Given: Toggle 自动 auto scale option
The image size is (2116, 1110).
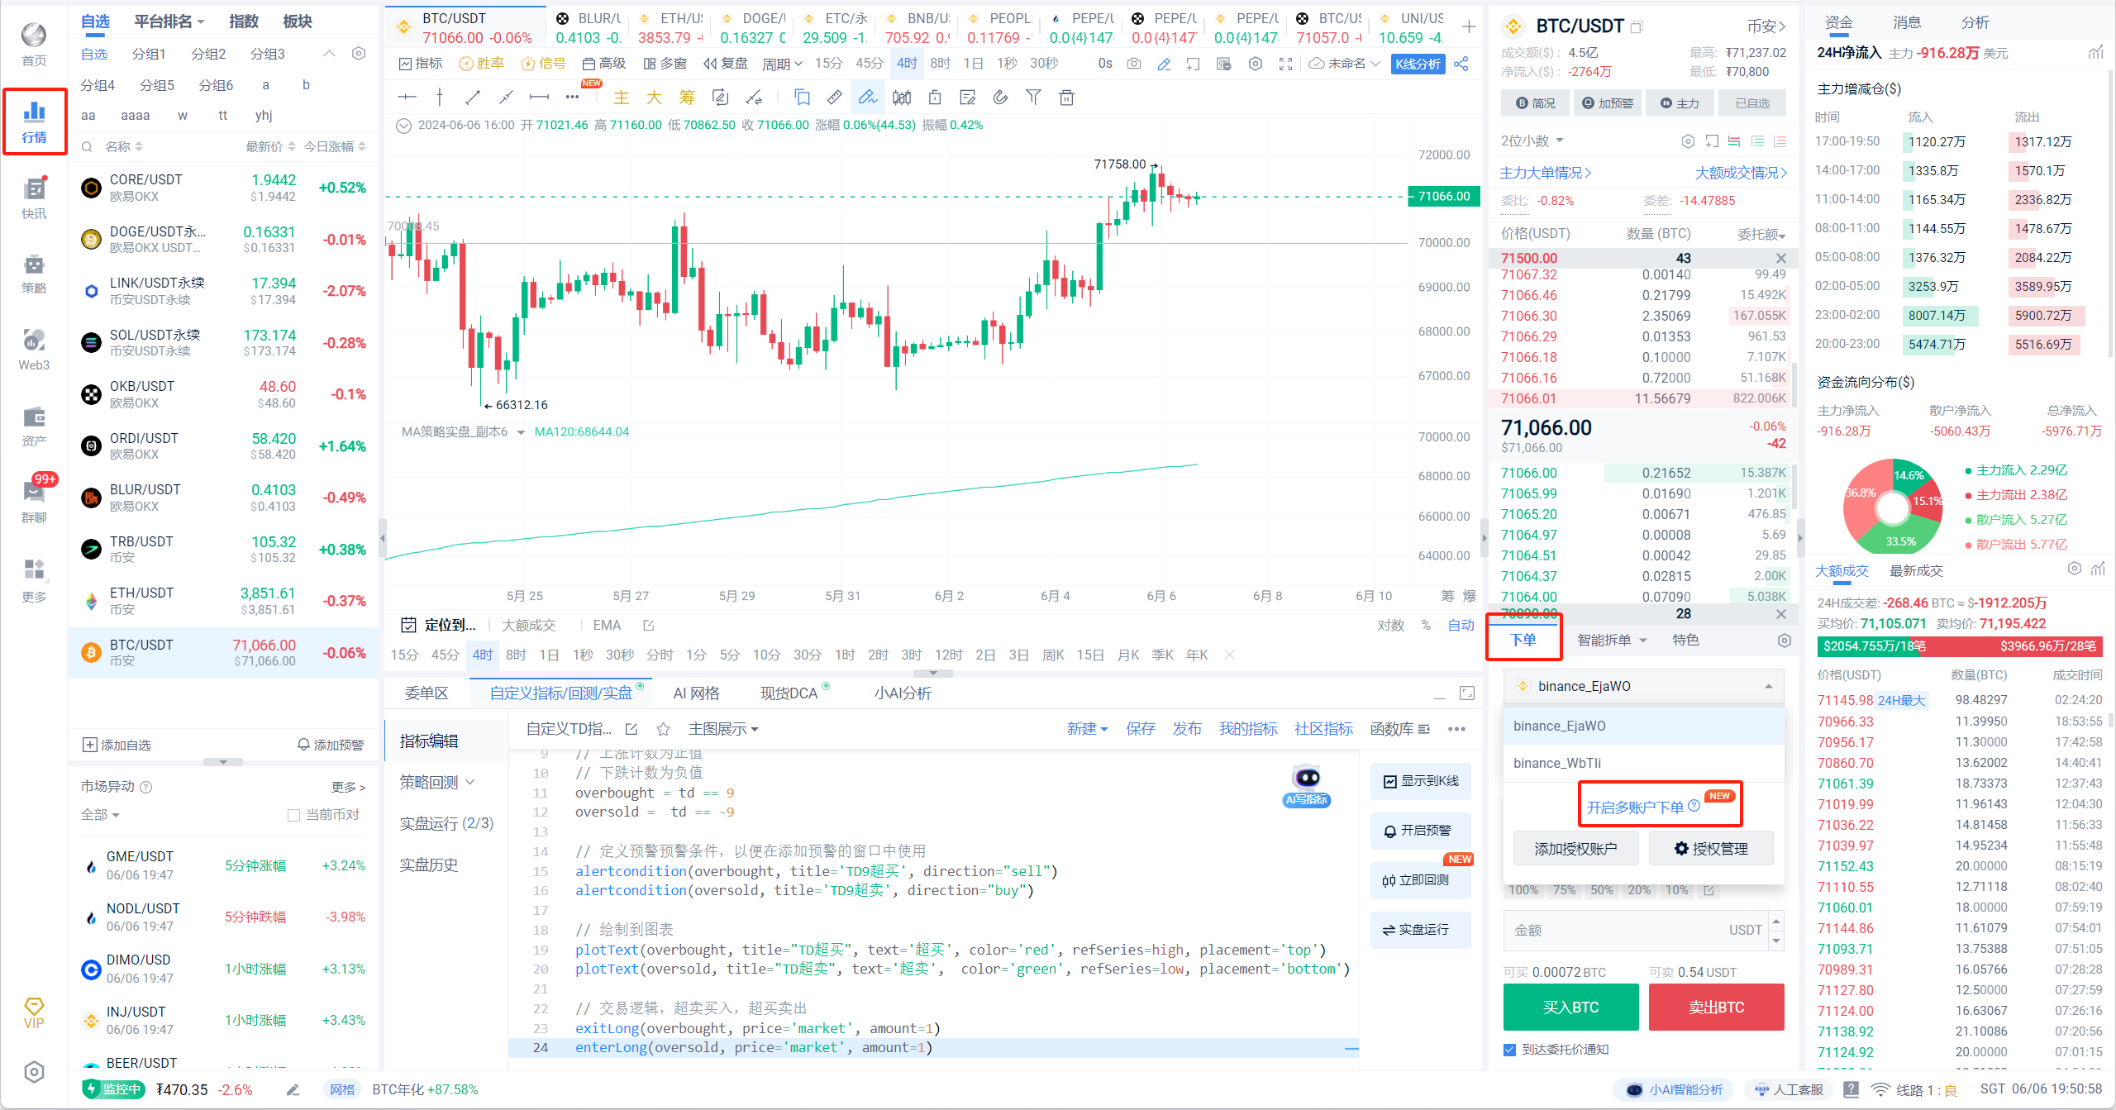Looking at the screenshot, I should tap(1461, 626).
